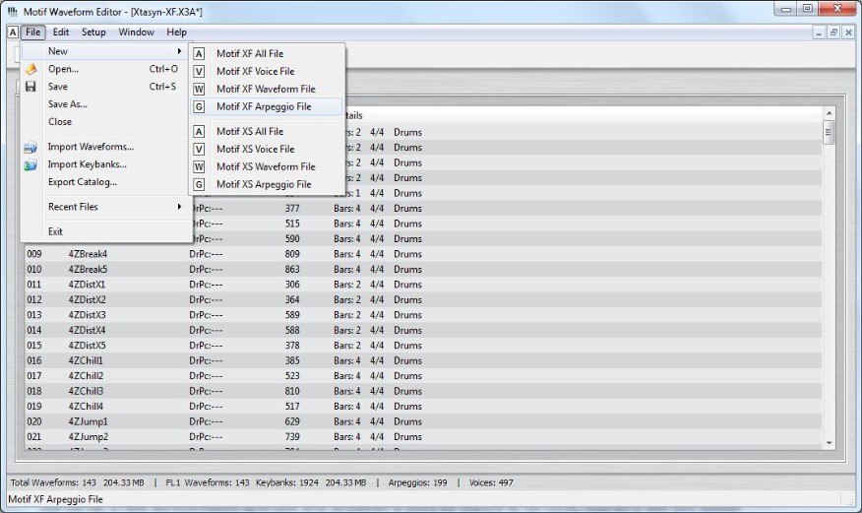Choose Export Catalog... entry
The image size is (862, 513).
tap(105, 182)
